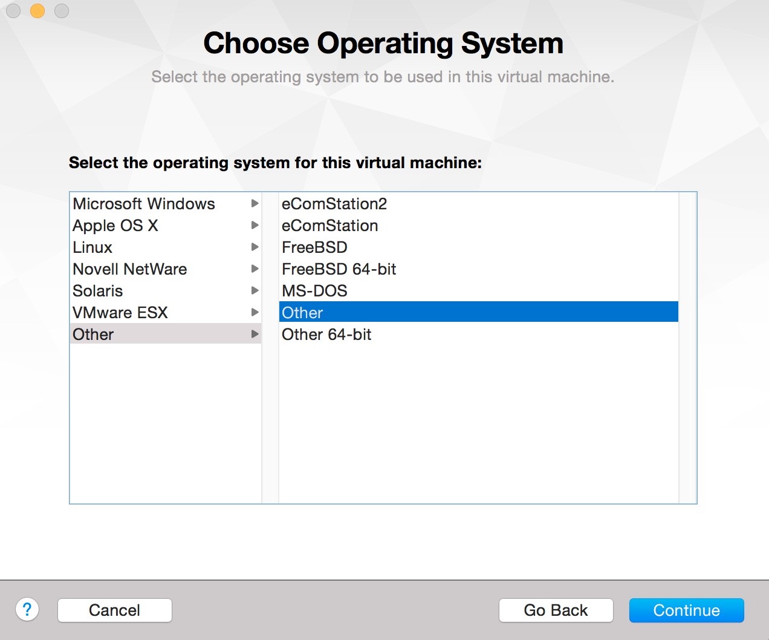The image size is (769, 640).
Task: Continue to the next step
Action: tap(686, 610)
